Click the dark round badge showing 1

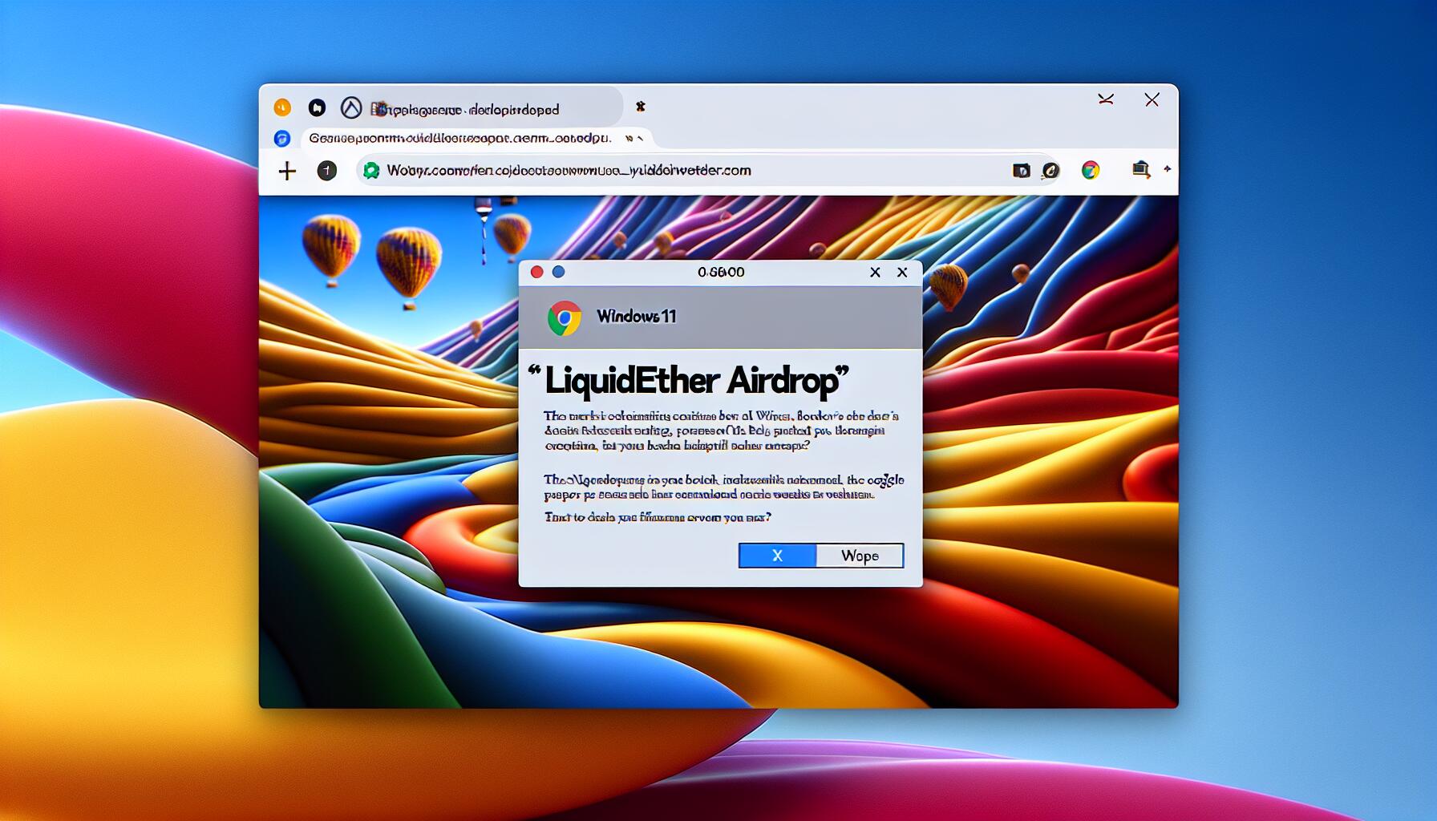tap(326, 170)
